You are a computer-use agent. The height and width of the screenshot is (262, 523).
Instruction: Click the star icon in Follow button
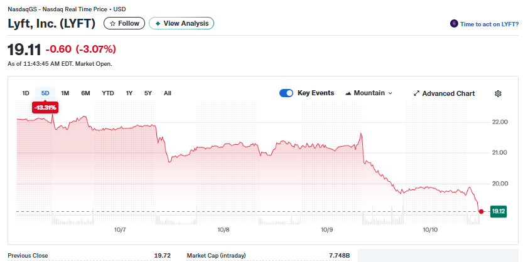coord(112,23)
